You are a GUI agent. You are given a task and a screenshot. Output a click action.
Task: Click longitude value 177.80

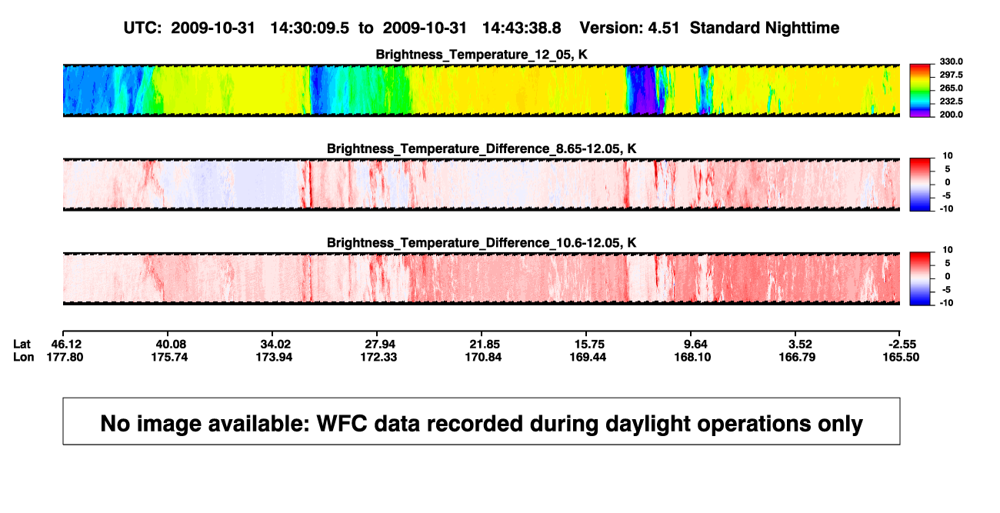coord(67,357)
